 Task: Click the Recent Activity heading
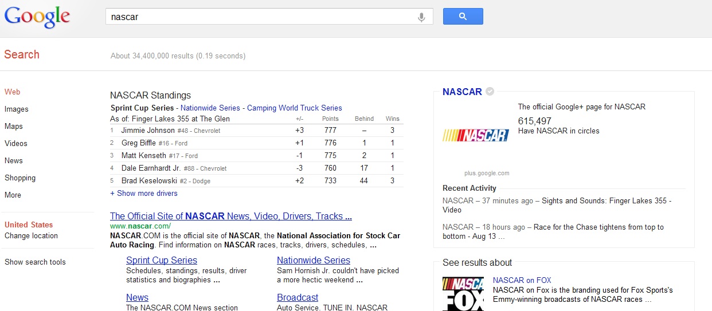tap(470, 188)
